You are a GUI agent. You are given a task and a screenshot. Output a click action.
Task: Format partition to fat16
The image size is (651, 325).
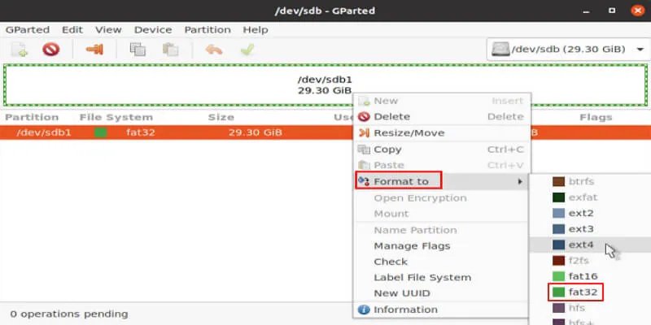point(589,276)
